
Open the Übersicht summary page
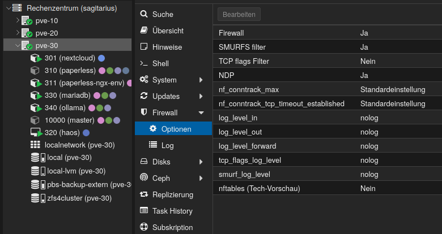pyautogui.click(x=167, y=31)
